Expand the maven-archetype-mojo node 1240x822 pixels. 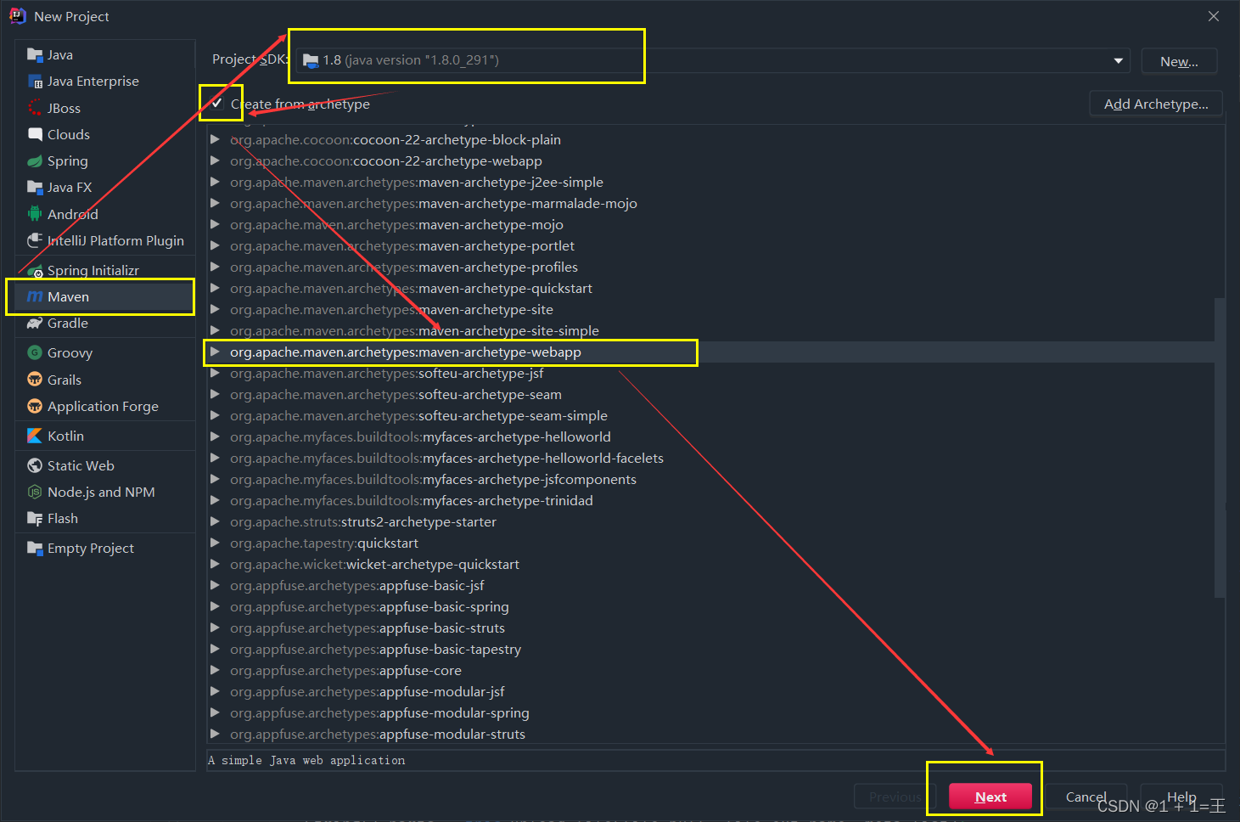tap(215, 224)
